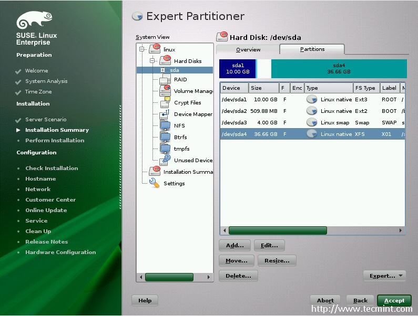The height and width of the screenshot is (316, 418).
Task: Click the Delete button
Action: [x=238, y=276]
